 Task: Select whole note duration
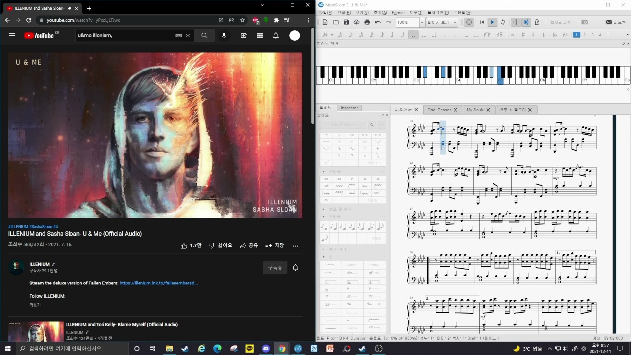point(413,35)
